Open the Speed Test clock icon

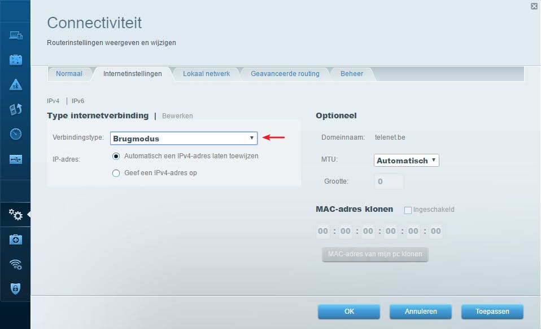click(15, 134)
